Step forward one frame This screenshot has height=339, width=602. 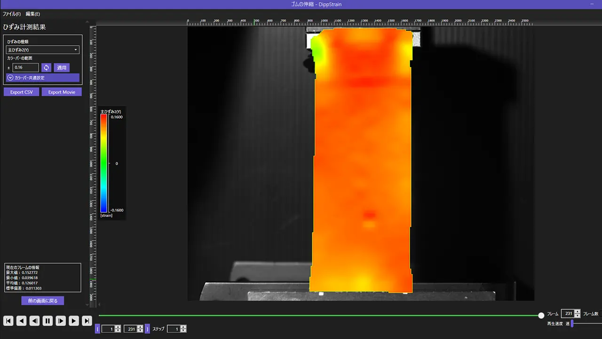[61, 321]
